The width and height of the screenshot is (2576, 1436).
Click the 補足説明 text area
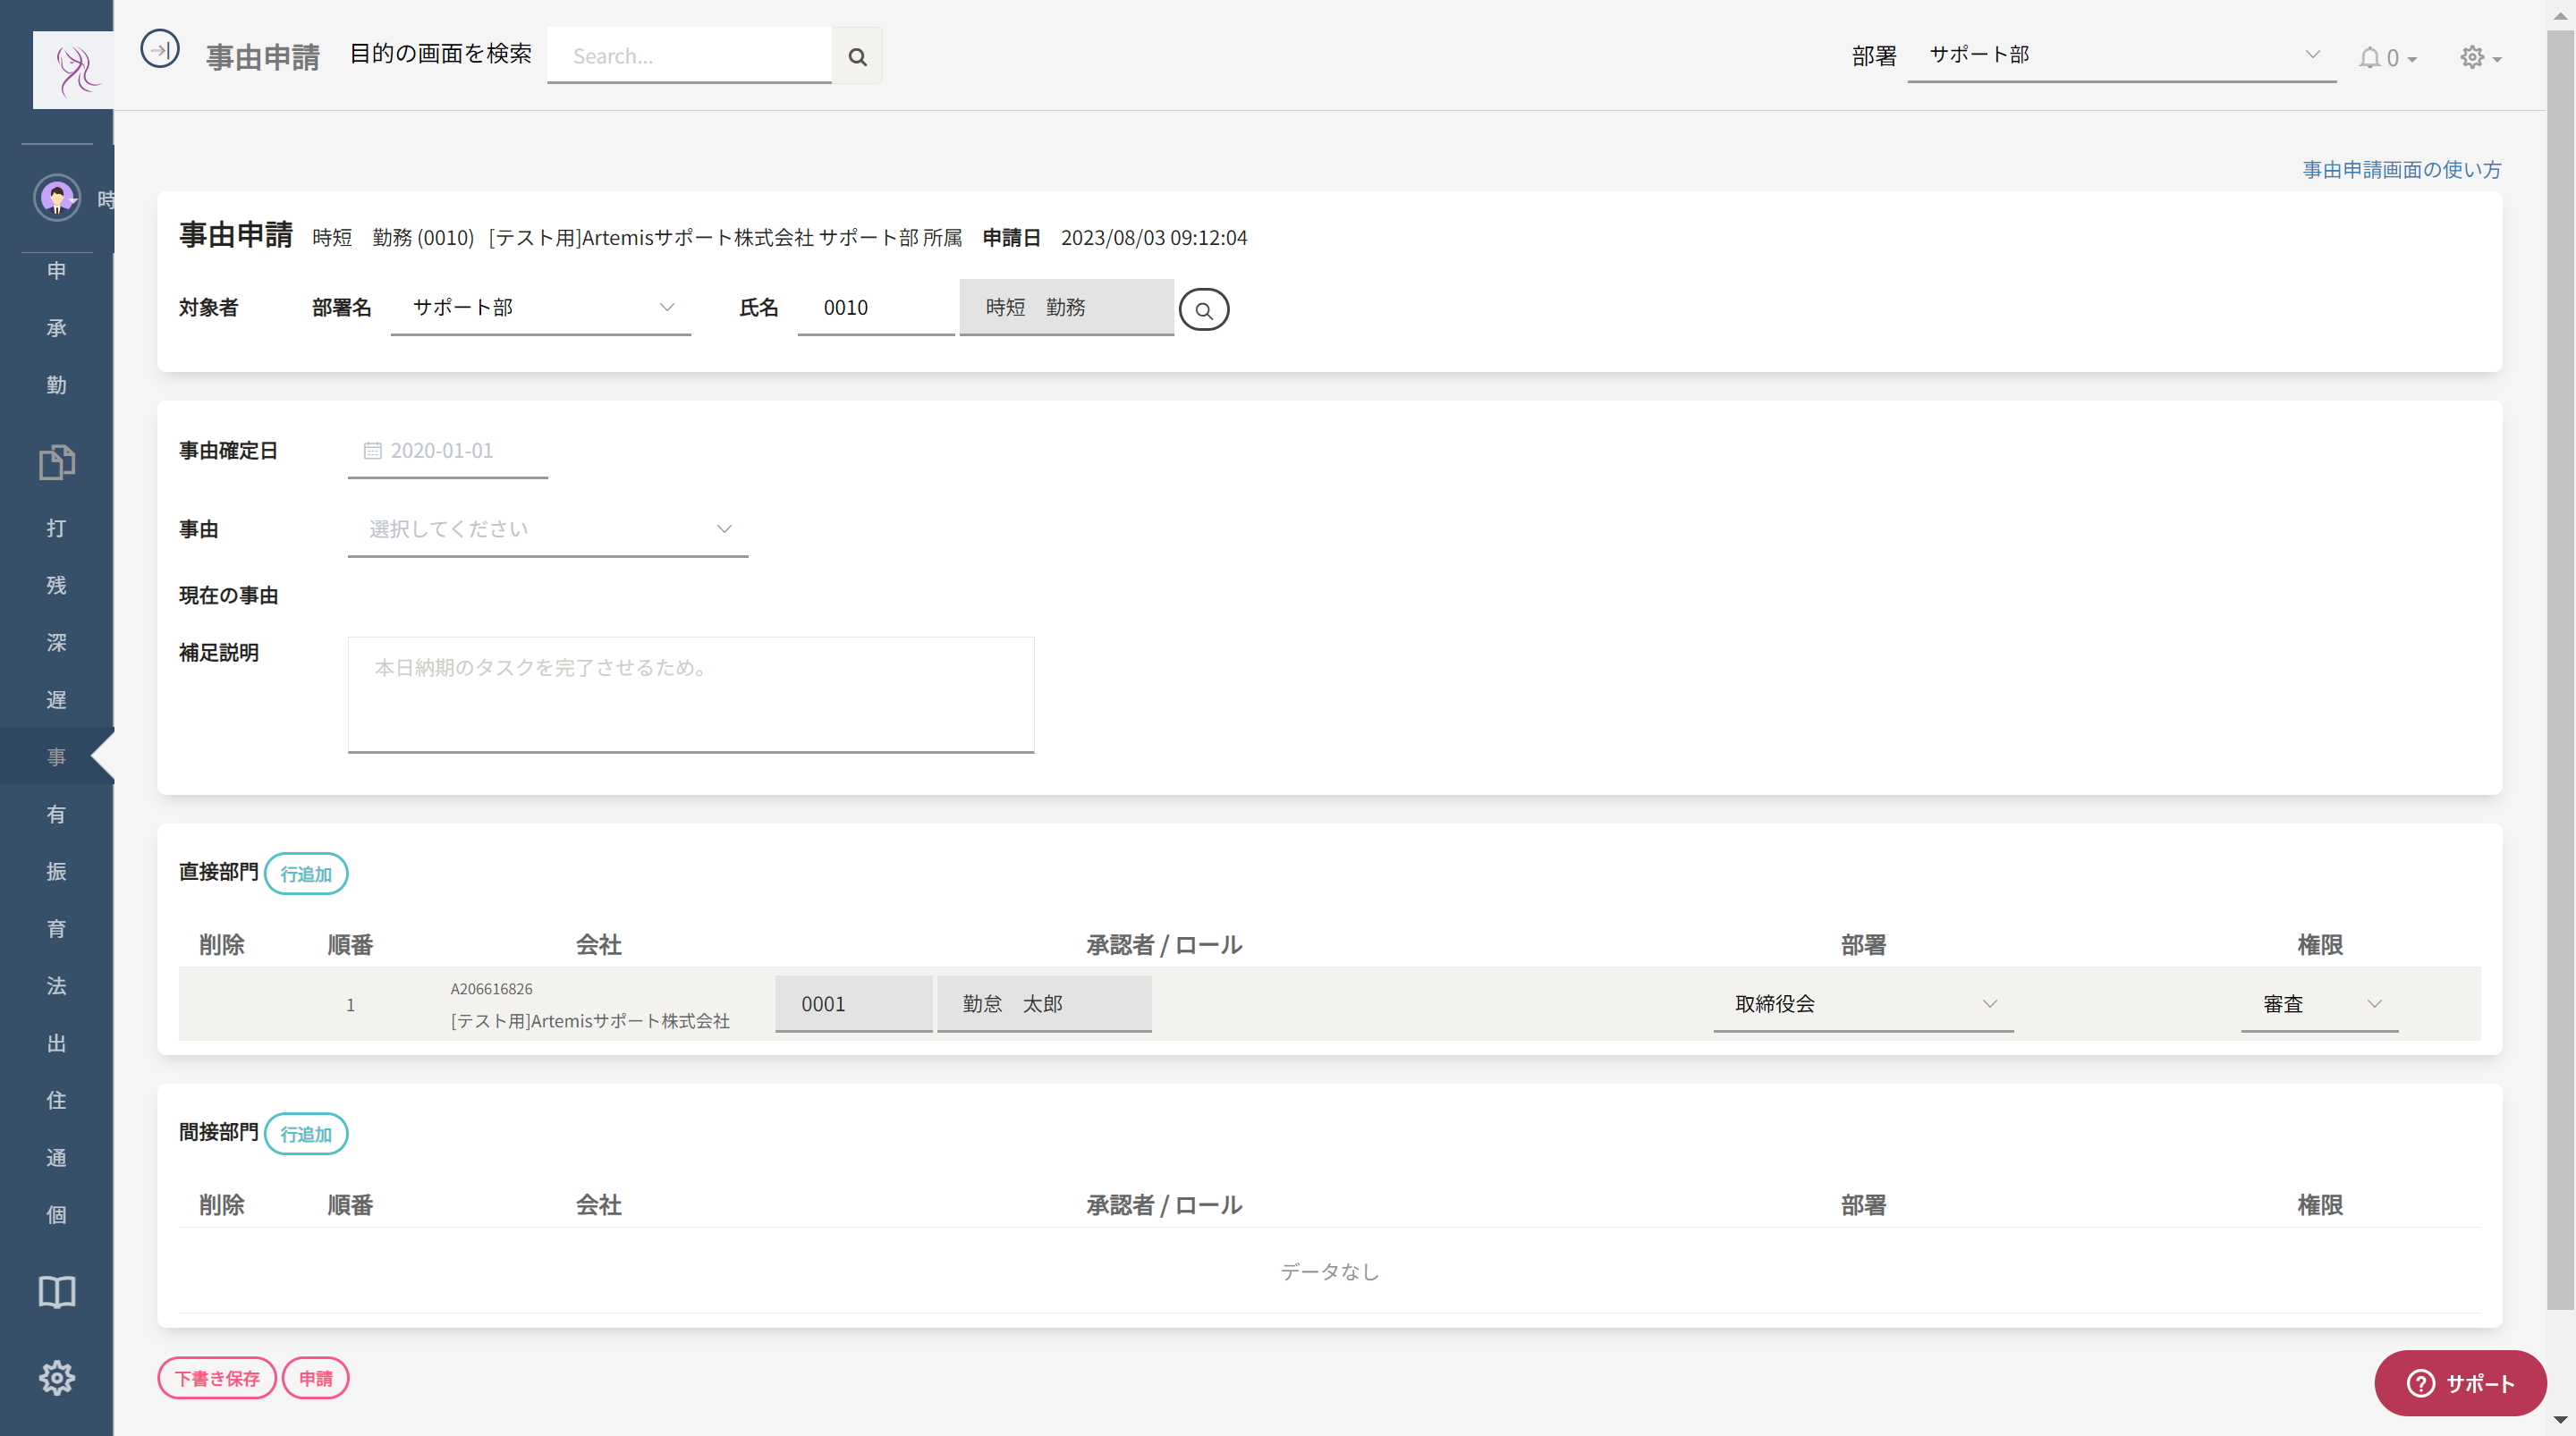pyautogui.click(x=690, y=694)
